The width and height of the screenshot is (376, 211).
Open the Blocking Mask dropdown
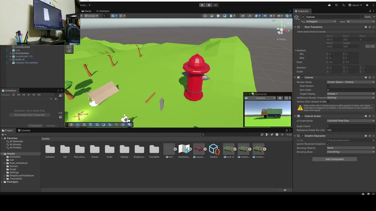point(351,152)
